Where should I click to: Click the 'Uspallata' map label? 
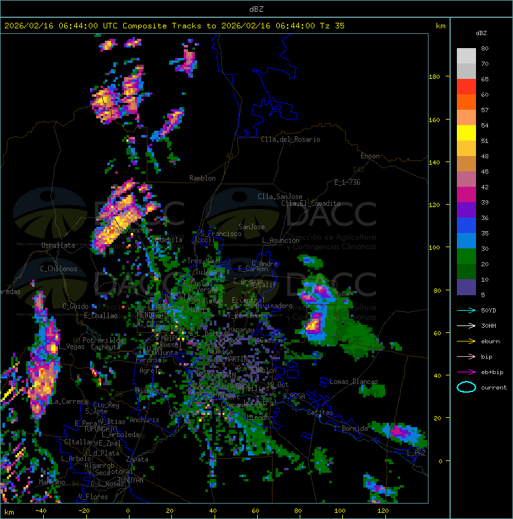click(58, 245)
